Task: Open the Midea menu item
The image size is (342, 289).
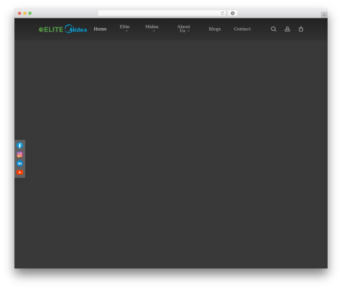Action: coord(152,27)
